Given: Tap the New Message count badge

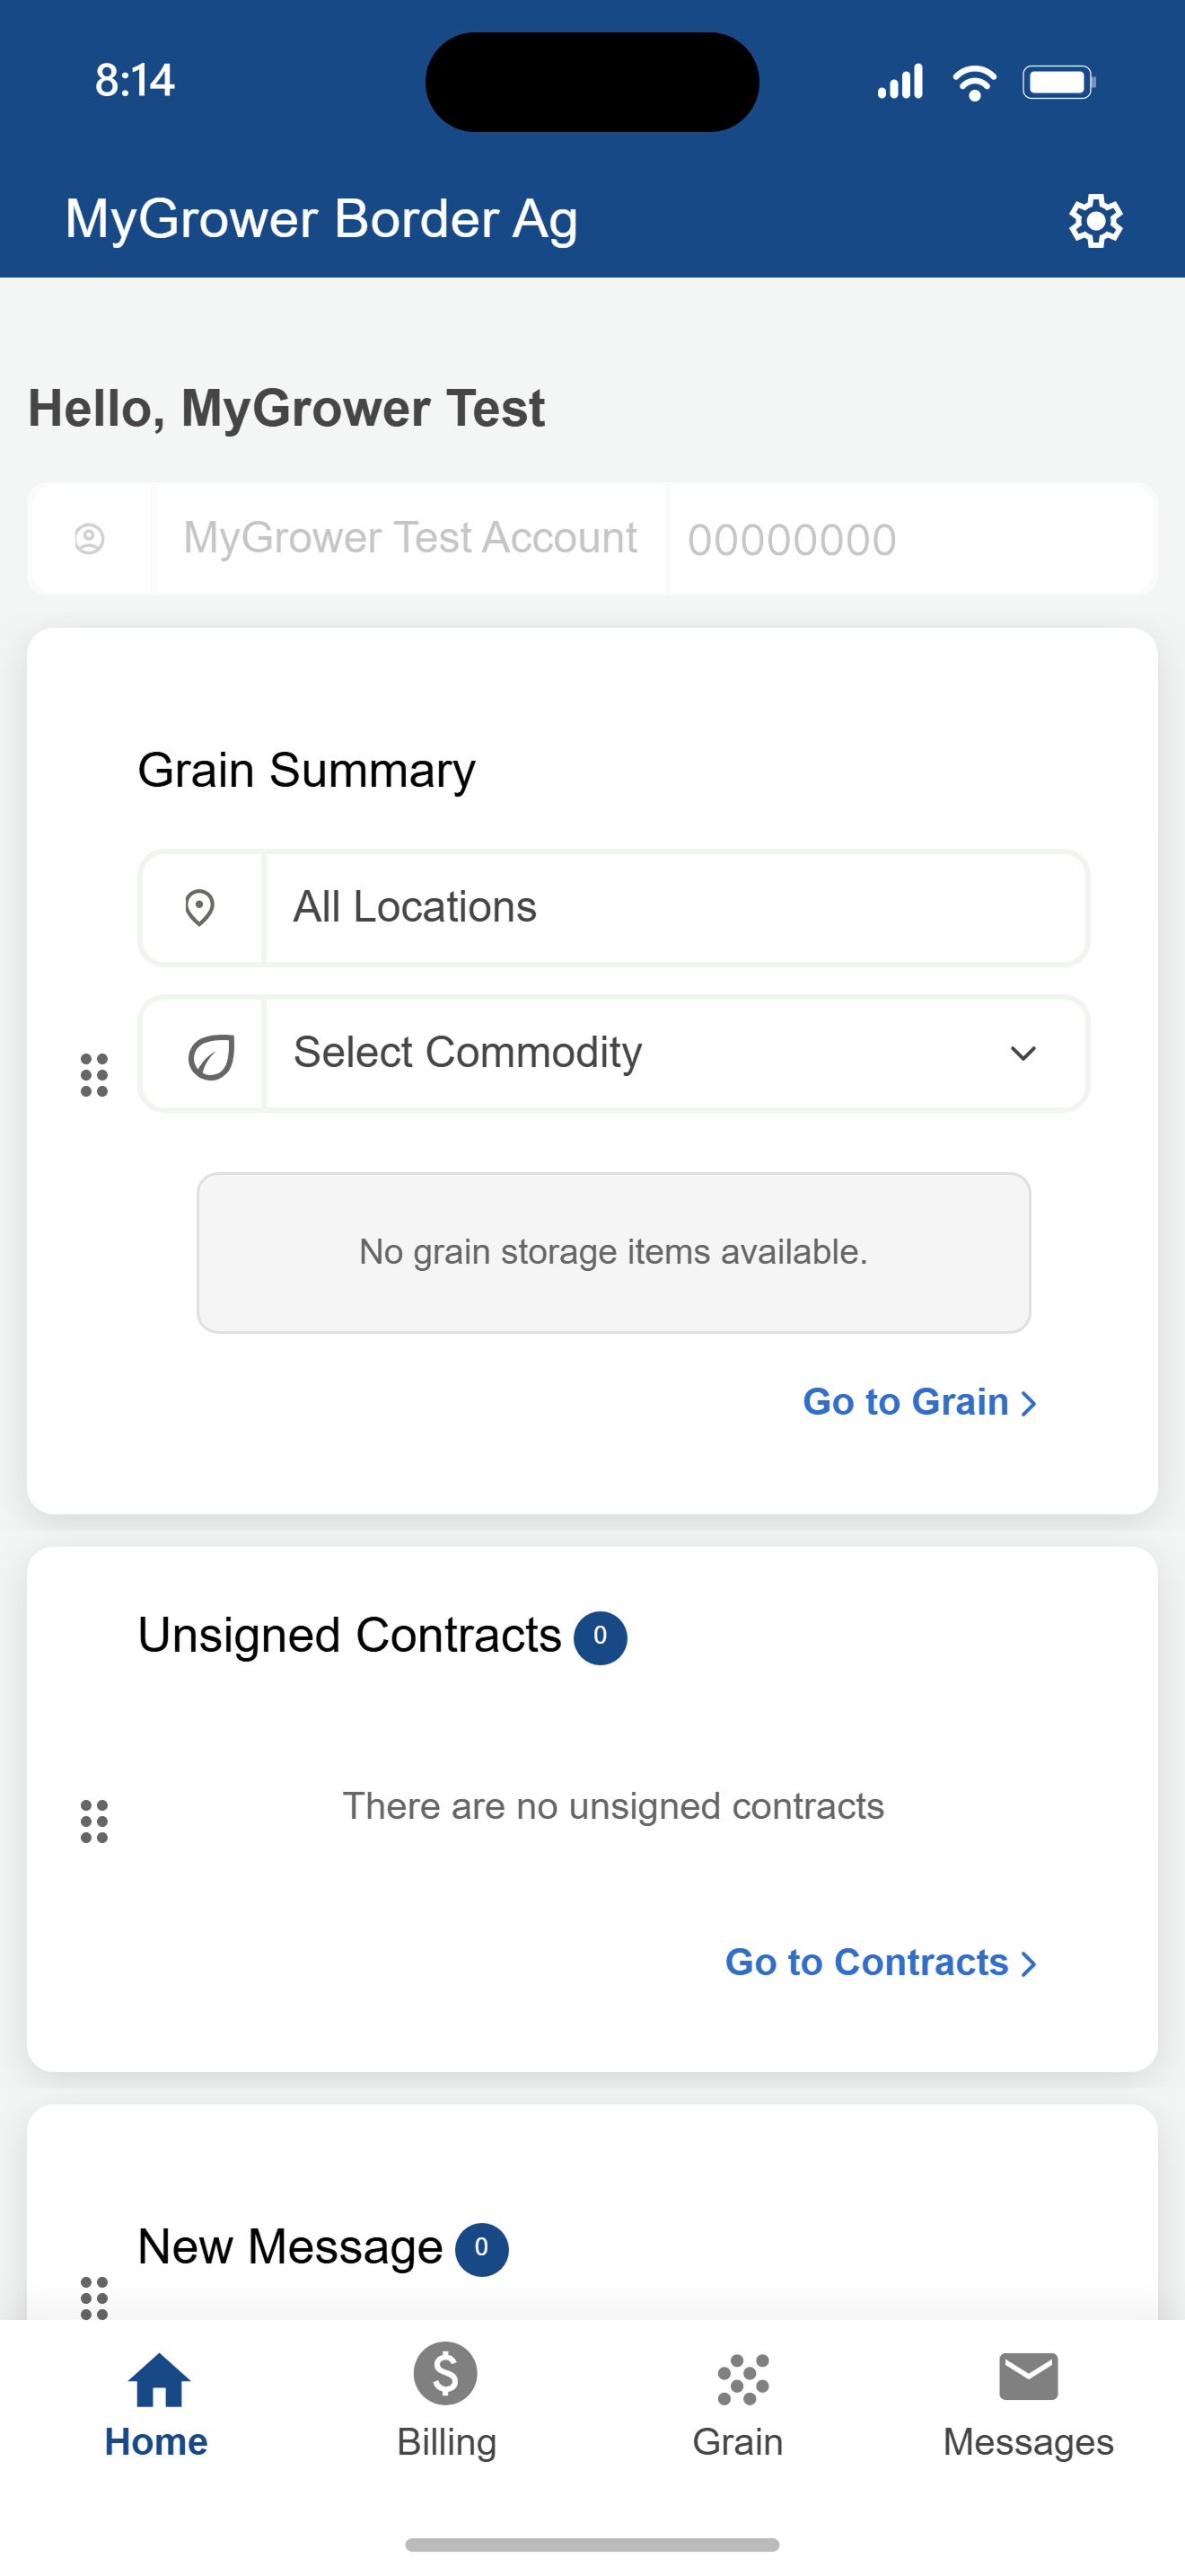Looking at the screenshot, I should pyautogui.click(x=481, y=2249).
